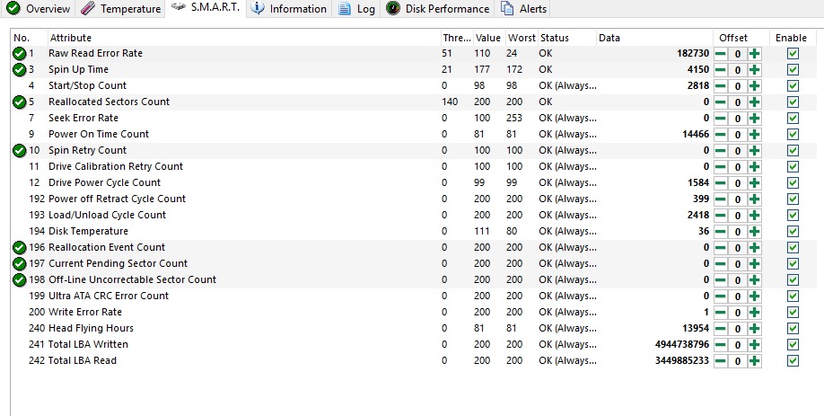Select the Ultra ATA CRC Error Count attribute
Image resolution: width=824 pixels, height=416 pixels.
109,297
